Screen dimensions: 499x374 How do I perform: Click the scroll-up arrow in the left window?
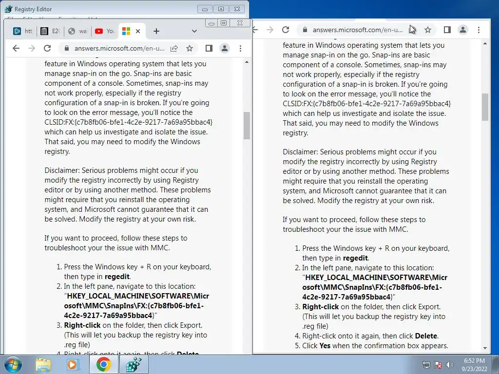pyautogui.click(x=247, y=62)
